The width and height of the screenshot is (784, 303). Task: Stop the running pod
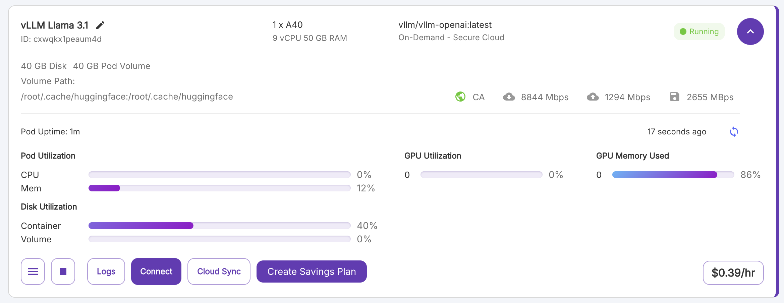coord(63,271)
